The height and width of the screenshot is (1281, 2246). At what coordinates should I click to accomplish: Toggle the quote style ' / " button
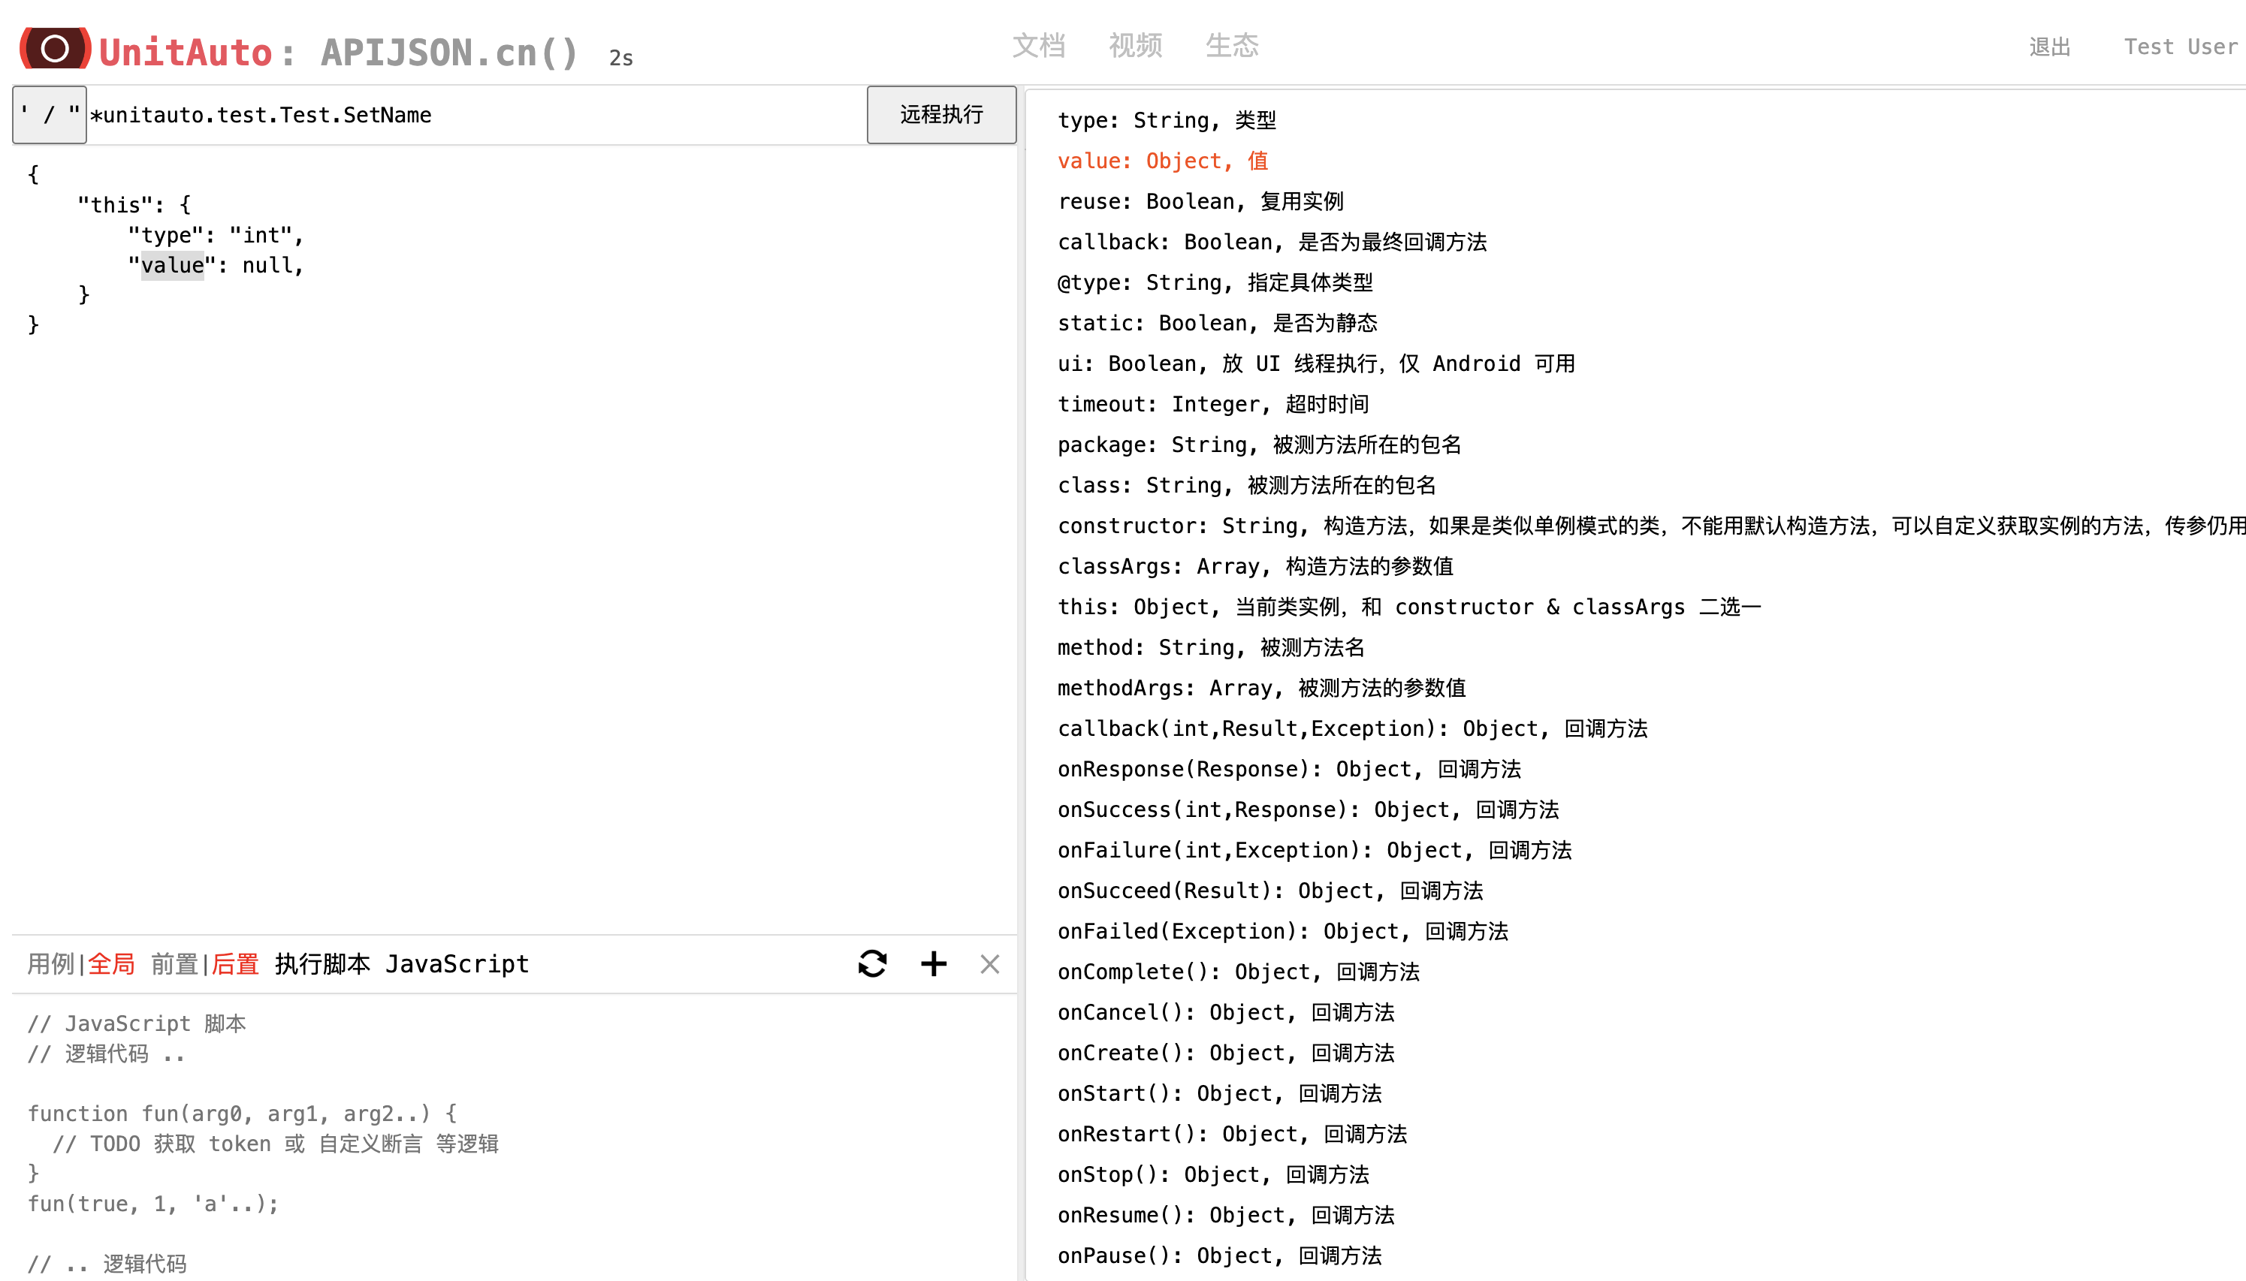pyautogui.click(x=50, y=114)
